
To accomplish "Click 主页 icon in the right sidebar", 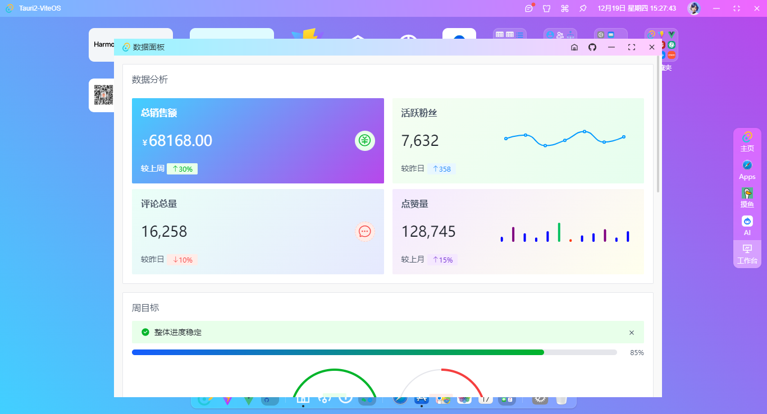I will coord(747,138).
